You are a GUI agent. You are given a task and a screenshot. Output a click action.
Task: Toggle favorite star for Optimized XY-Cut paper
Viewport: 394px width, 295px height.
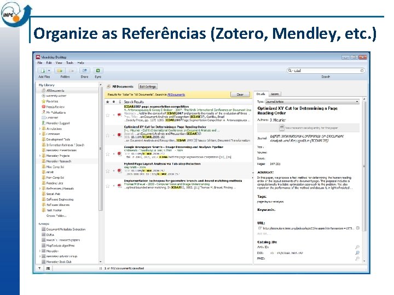[108, 135]
